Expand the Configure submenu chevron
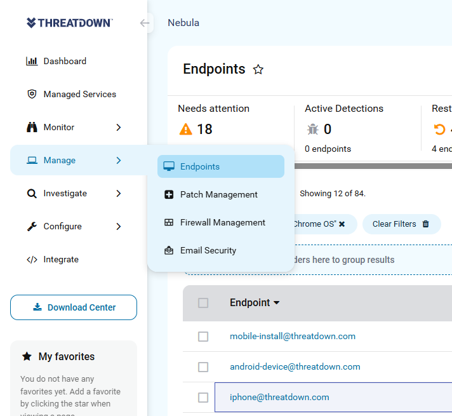The width and height of the screenshot is (452, 416). (x=119, y=227)
